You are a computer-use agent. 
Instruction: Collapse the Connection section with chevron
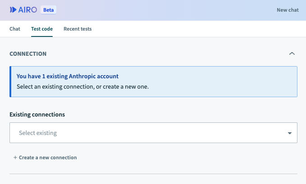point(292,54)
